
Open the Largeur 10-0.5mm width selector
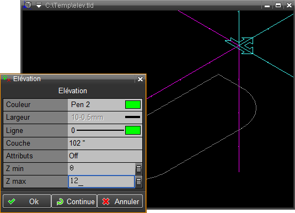(x=105, y=118)
